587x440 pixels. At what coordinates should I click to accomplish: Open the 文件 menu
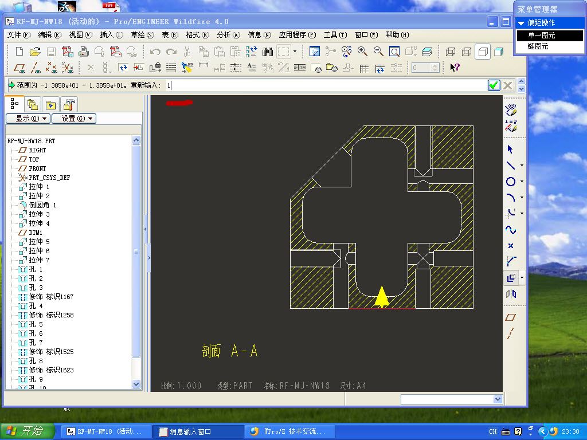coord(19,35)
